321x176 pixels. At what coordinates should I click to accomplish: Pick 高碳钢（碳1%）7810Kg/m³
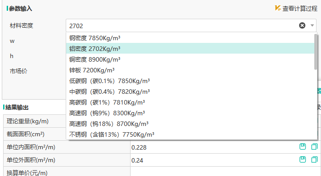click(190, 102)
